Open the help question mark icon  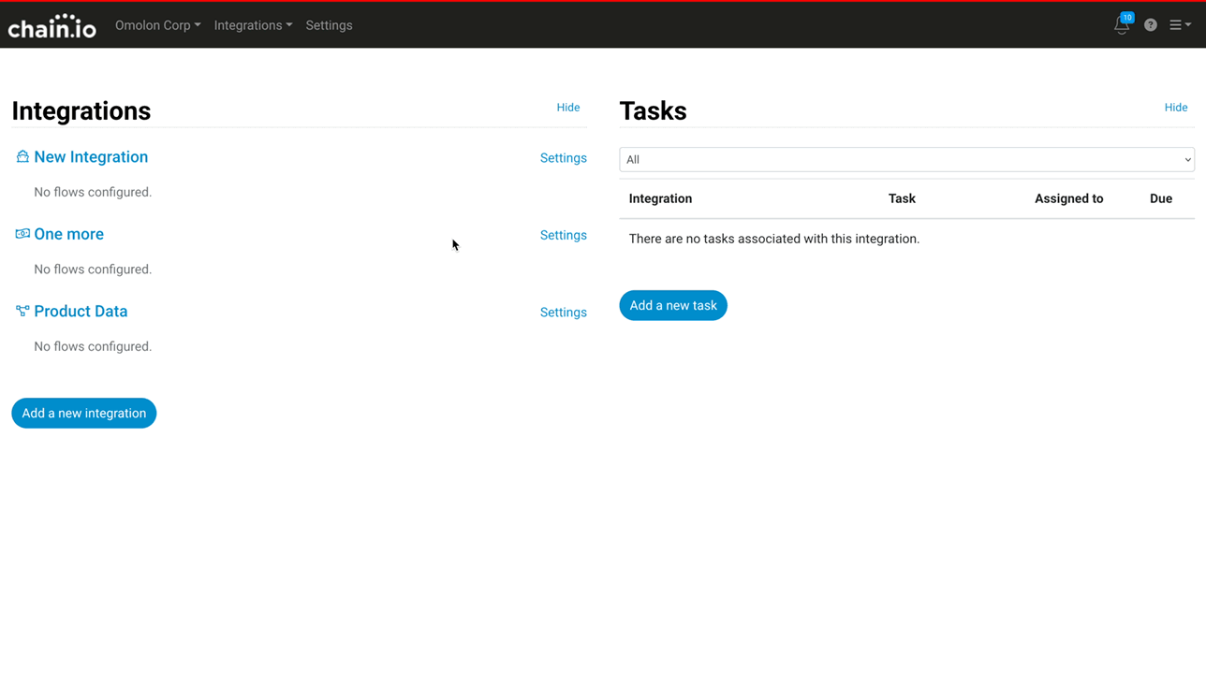1151,25
